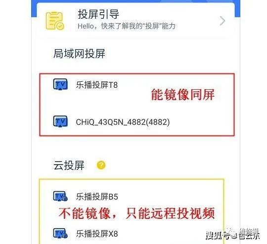267x244 pixels.
Task: Select the 乐播投屏X8 cloud TV icon
Action: point(60,233)
